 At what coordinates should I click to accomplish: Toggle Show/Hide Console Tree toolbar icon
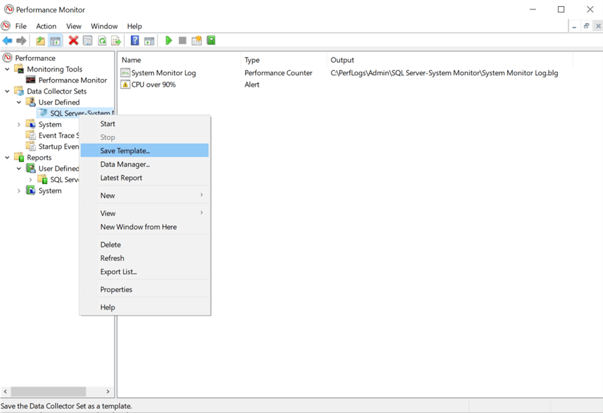[56, 40]
